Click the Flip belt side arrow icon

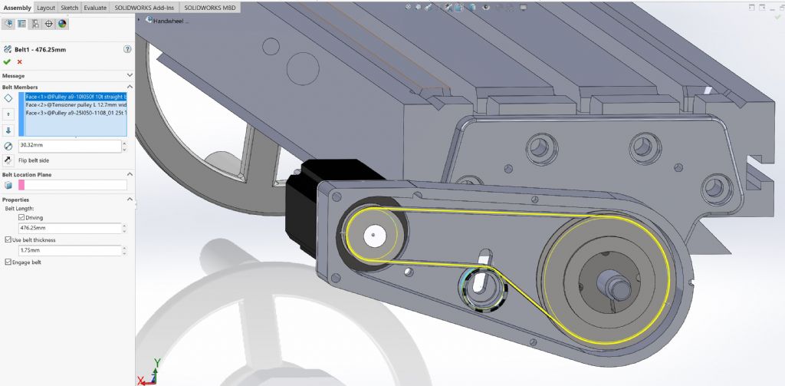click(8, 160)
